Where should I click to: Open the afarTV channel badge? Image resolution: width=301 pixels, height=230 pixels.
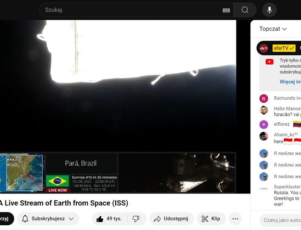[x=284, y=48]
